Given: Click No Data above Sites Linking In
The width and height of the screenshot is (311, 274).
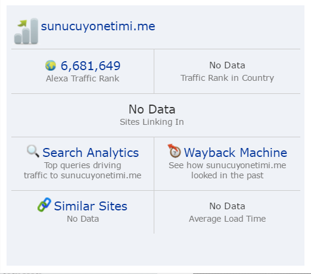Looking at the screenshot, I should (x=152, y=109).
